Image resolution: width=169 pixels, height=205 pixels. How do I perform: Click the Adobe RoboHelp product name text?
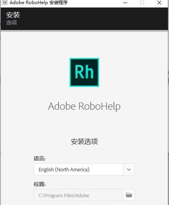(84, 107)
